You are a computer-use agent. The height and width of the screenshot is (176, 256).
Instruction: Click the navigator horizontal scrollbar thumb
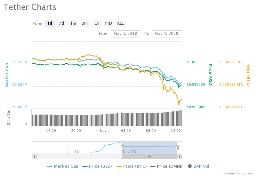pyautogui.click(x=149, y=156)
